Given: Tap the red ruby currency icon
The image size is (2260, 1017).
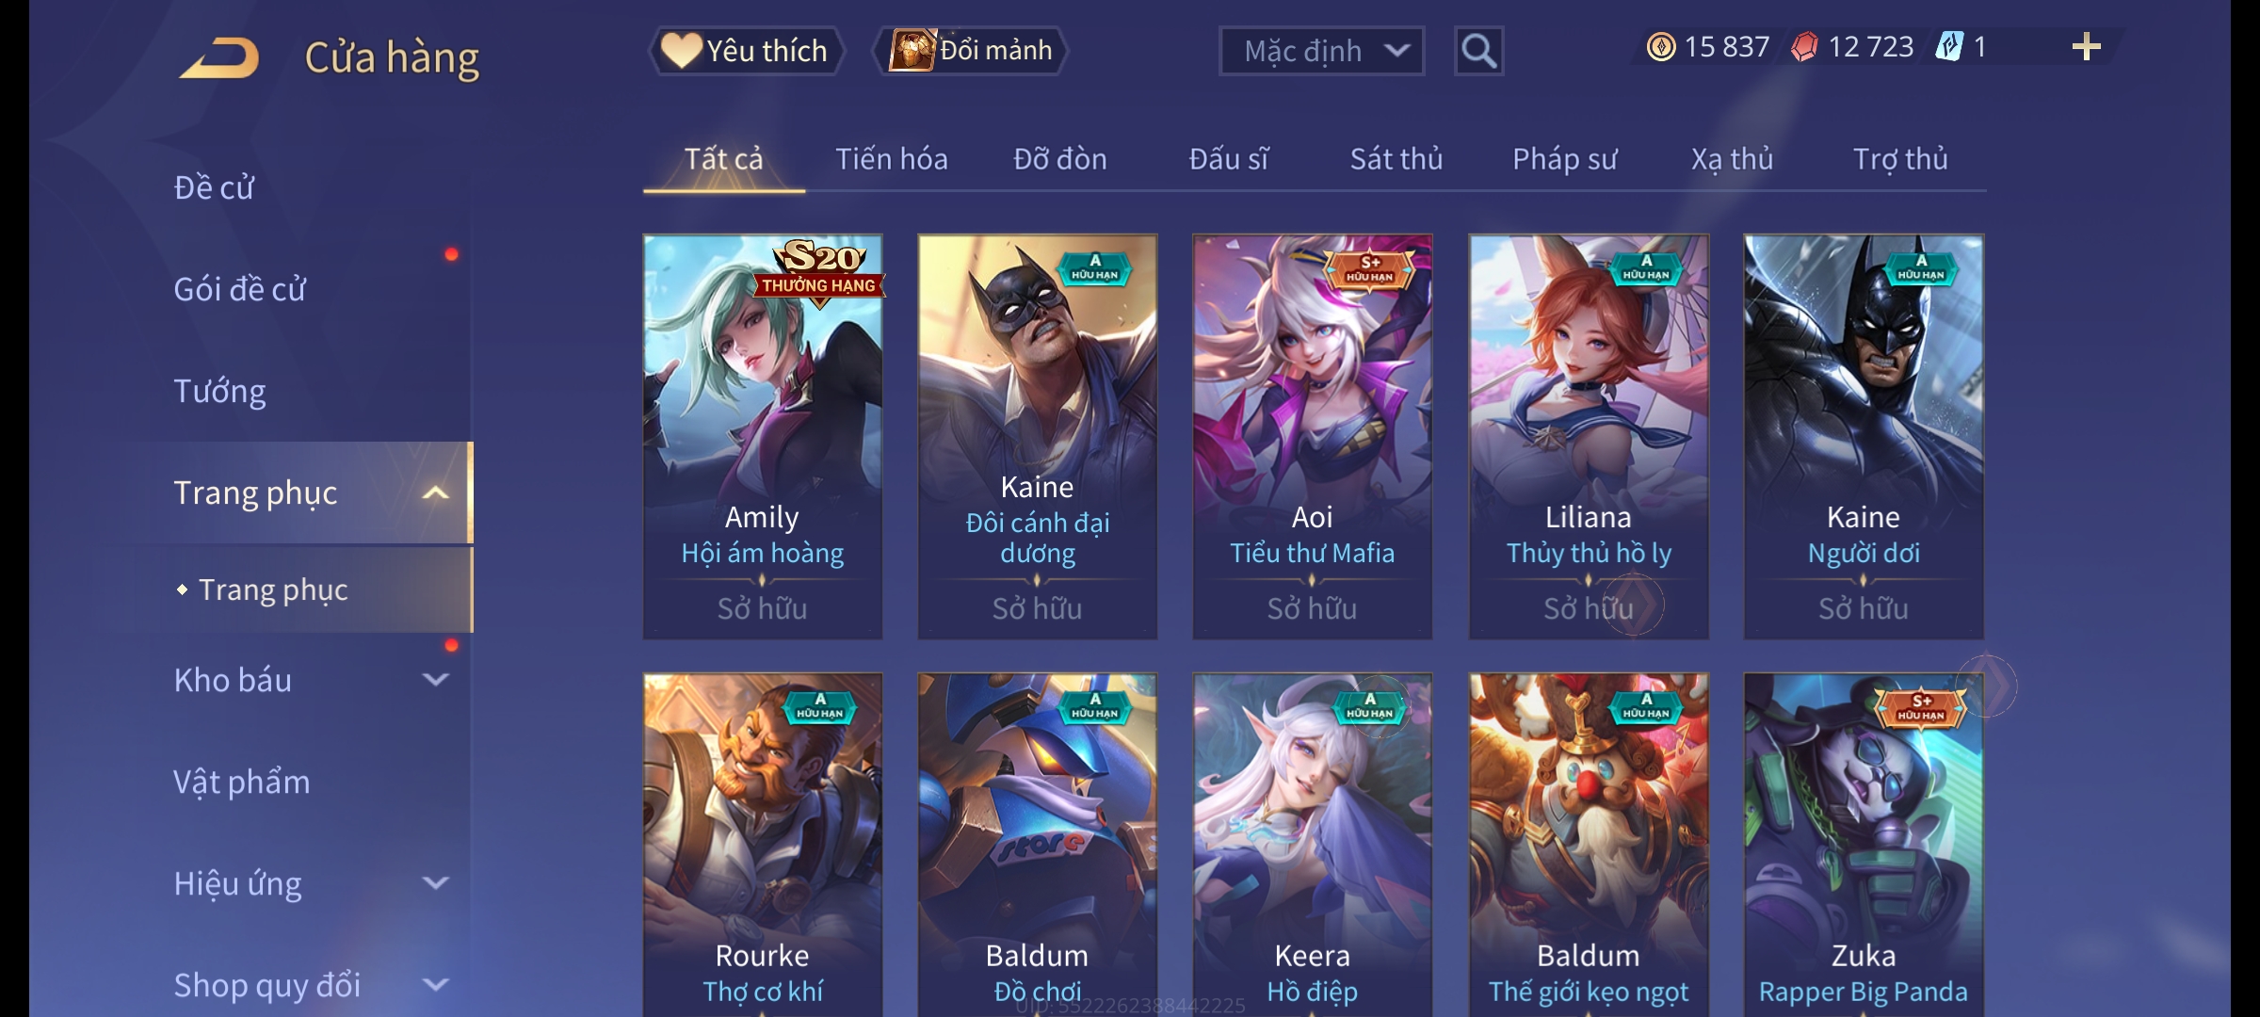Looking at the screenshot, I should (1804, 47).
